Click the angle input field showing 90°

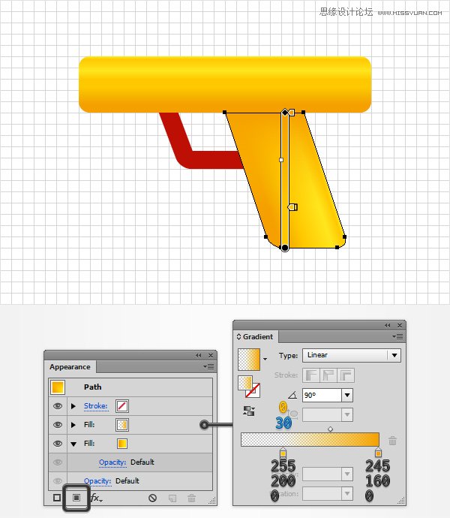pyautogui.click(x=322, y=395)
